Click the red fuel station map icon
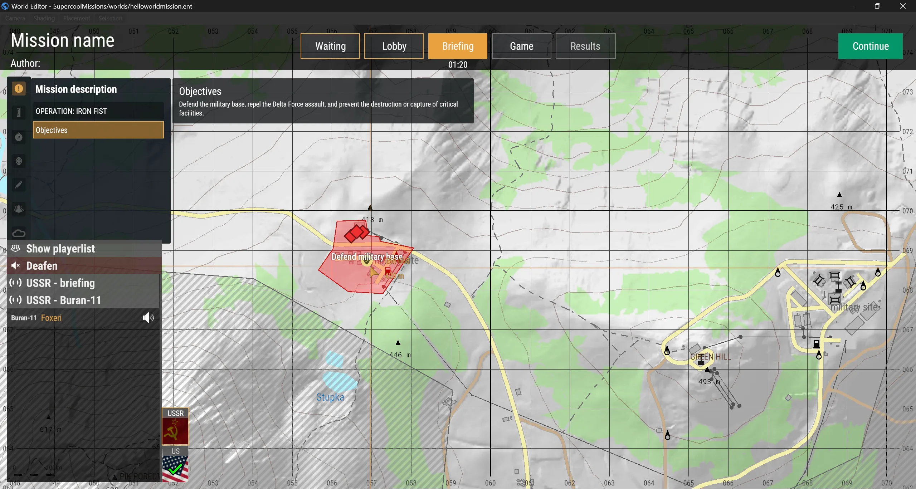The width and height of the screenshot is (916, 489). 388,271
